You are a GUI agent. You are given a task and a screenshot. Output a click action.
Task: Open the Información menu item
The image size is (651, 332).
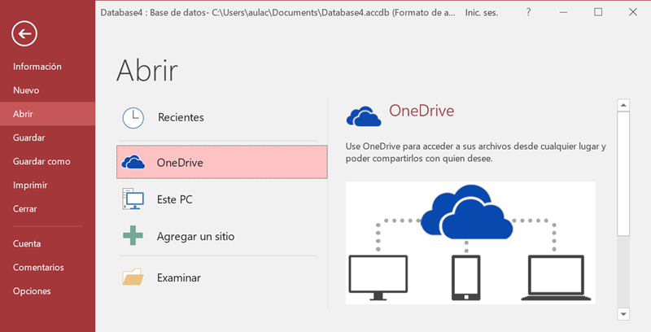[37, 67]
